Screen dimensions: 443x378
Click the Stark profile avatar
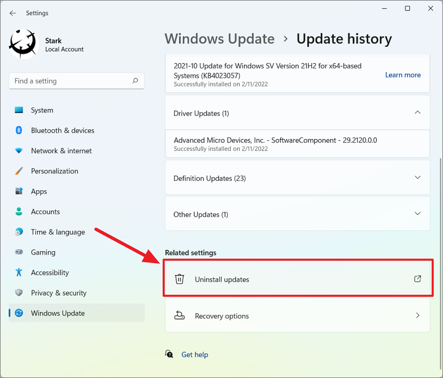(24, 44)
